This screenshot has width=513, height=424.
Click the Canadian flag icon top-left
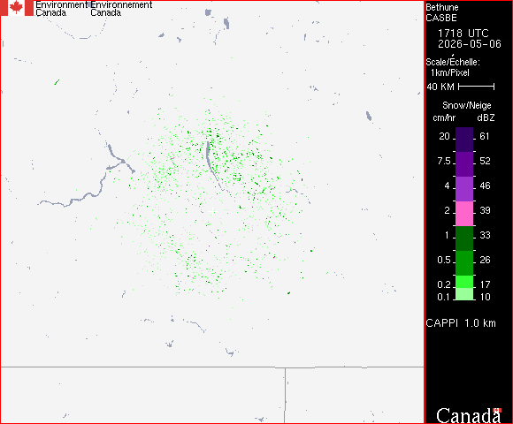(17, 8)
